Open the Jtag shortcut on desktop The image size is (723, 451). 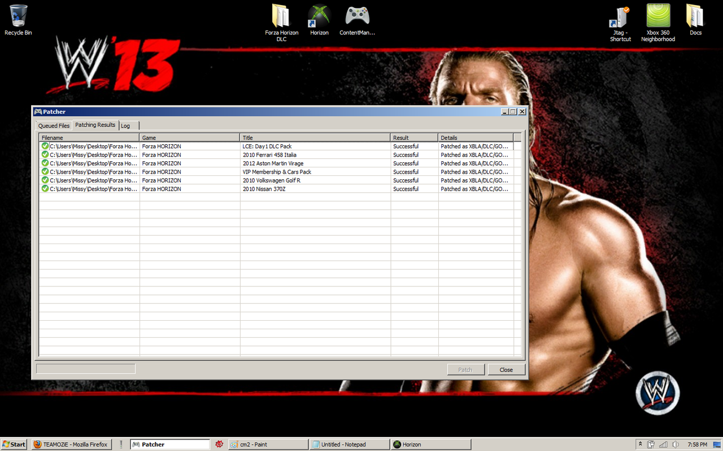coord(620,17)
